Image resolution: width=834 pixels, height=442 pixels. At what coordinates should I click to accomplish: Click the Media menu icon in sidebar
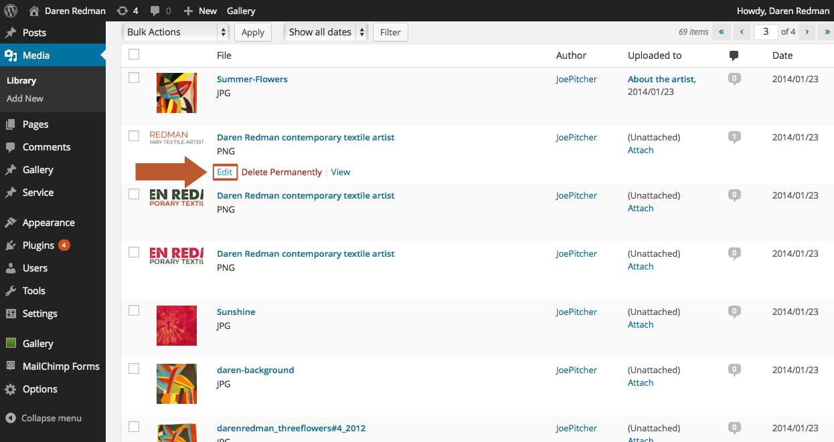(x=11, y=56)
